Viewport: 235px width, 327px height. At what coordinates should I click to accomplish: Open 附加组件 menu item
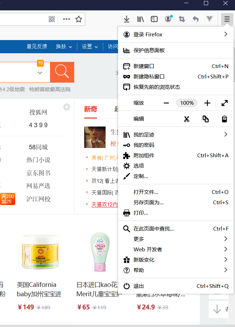[176, 155]
